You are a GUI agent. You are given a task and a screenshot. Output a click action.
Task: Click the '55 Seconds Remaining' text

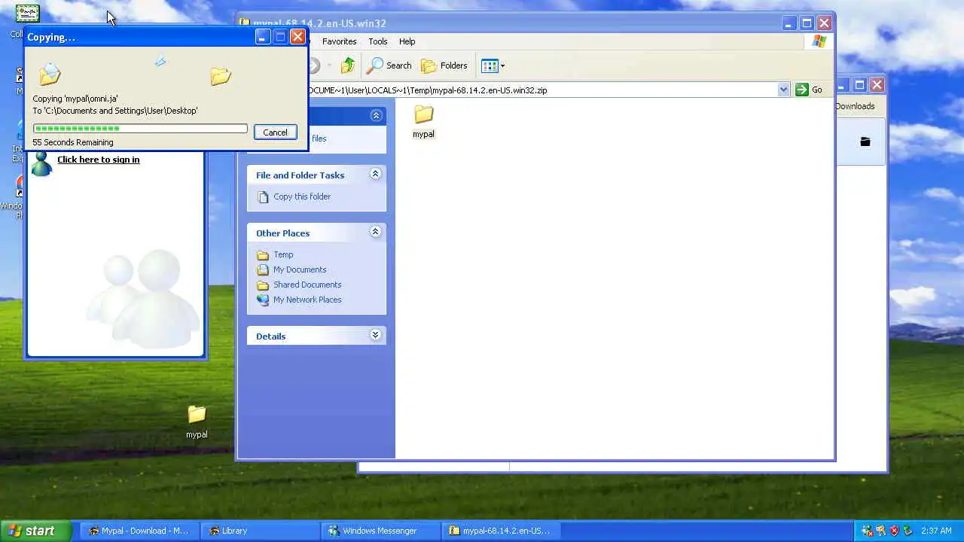pyautogui.click(x=73, y=142)
